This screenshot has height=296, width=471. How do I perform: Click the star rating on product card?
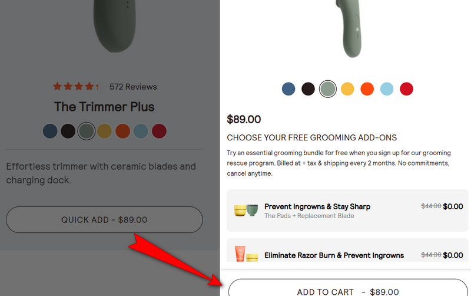point(75,87)
